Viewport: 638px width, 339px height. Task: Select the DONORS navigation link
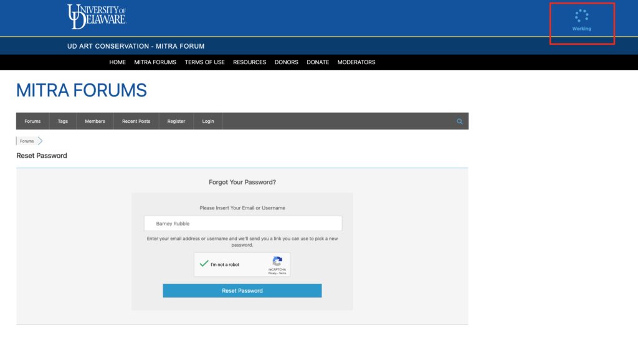click(286, 62)
